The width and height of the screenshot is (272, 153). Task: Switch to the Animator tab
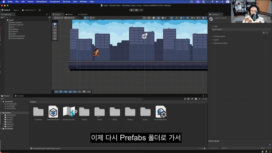tap(83, 14)
